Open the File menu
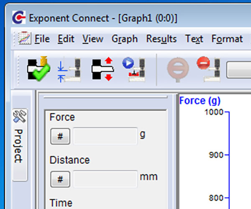Screen dimensions: 251x209 (42, 39)
